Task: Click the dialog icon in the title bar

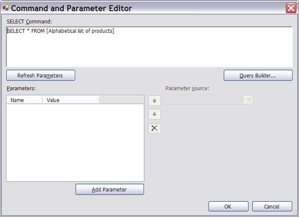Action: 6,8
